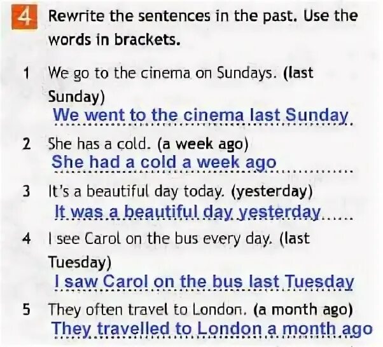Click the hint word 'Tuesday)' in item 4
383x347 pixels.
point(80,262)
